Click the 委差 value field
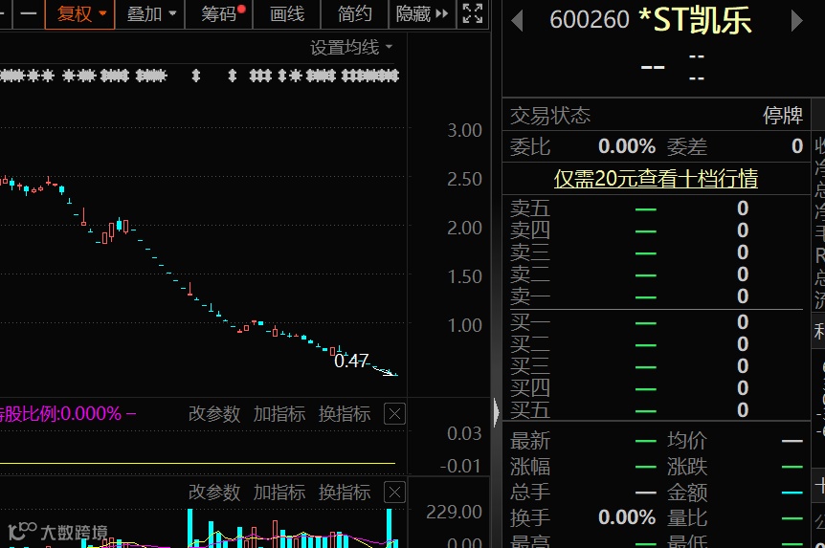Image resolution: width=825 pixels, height=548 pixels. 797,146
